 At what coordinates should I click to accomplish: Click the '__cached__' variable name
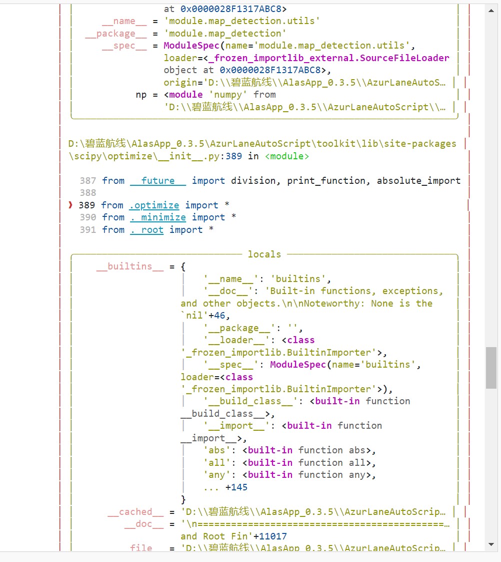pyautogui.click(x=135, y=512)
